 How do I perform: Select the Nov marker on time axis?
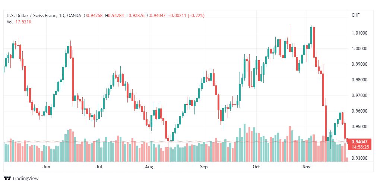coord(307,167)
